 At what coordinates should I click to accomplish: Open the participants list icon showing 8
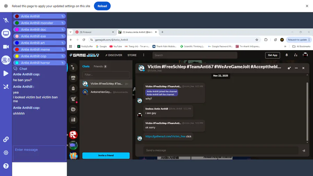click(x=6, y=60)
